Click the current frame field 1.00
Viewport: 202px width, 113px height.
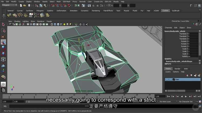pos(160,96)
